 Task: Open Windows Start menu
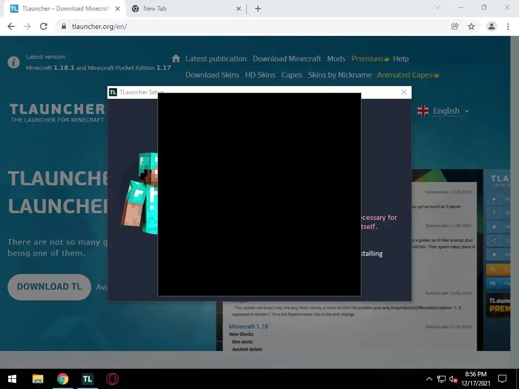point(12,379)
